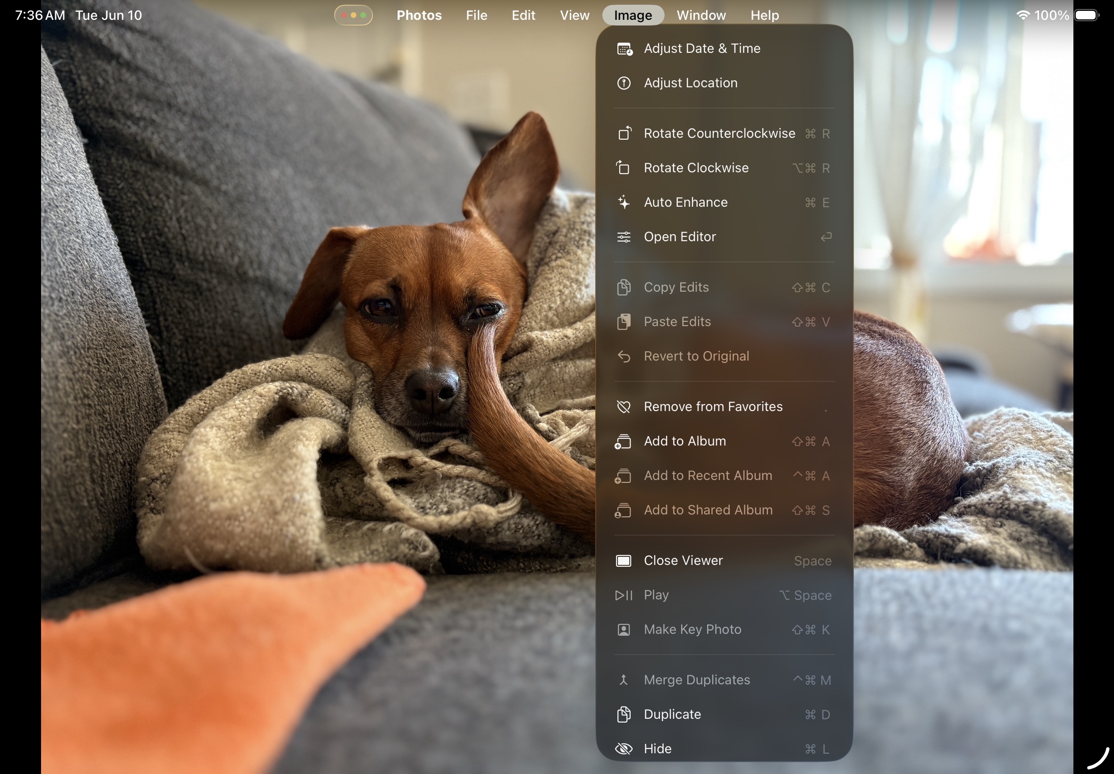The height and width of the screenshot is (774, 1114).
Task: Click the Rotate Counterclockwise icon
Action: [x=624, y=134]
